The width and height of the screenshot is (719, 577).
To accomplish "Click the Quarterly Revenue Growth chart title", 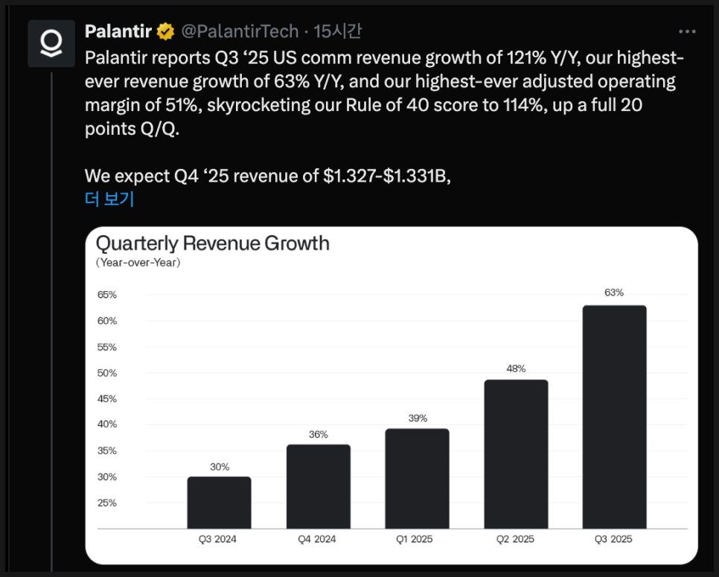I will [x=212, y=243].
